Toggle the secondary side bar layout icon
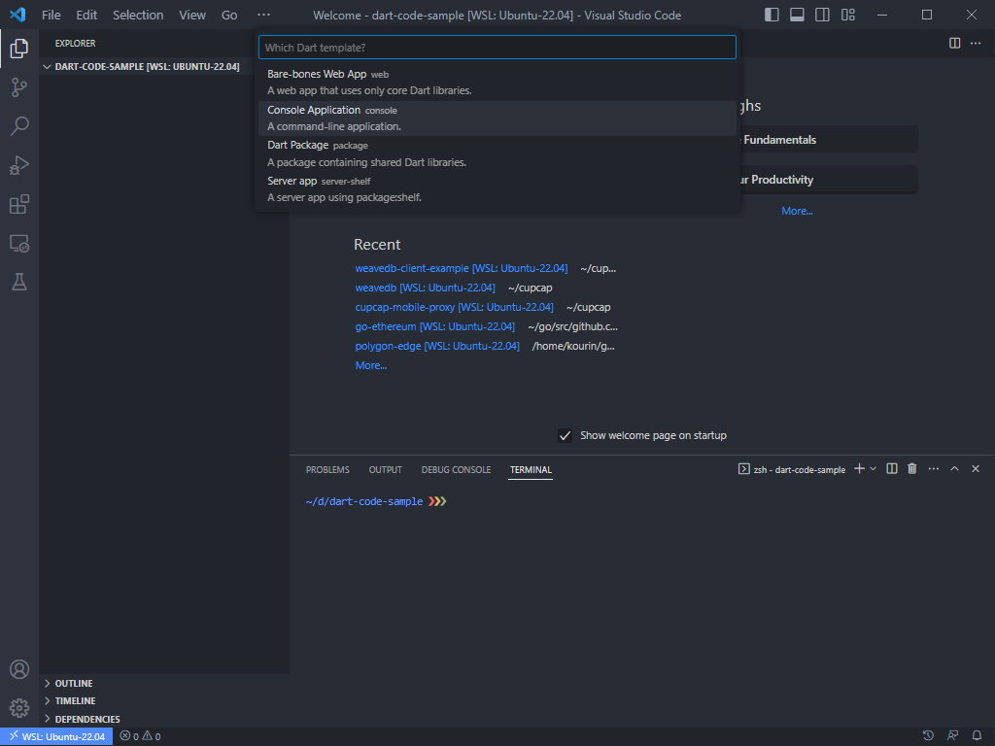Viewport: 995px width, 746px height. point(822,15)
